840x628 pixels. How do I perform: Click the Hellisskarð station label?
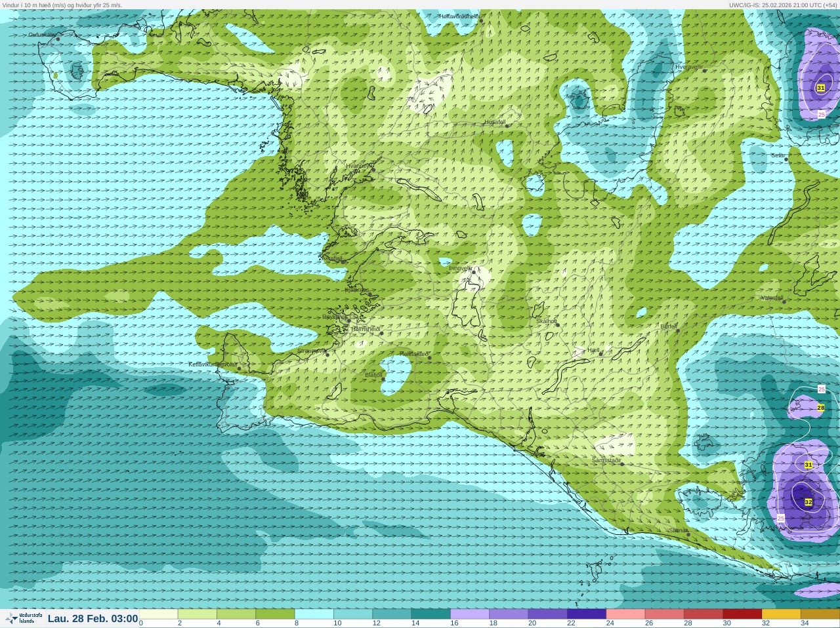coord(413,354)
